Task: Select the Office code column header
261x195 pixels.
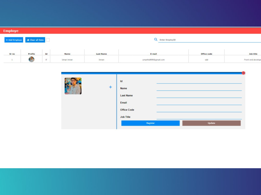Action: 206,54
